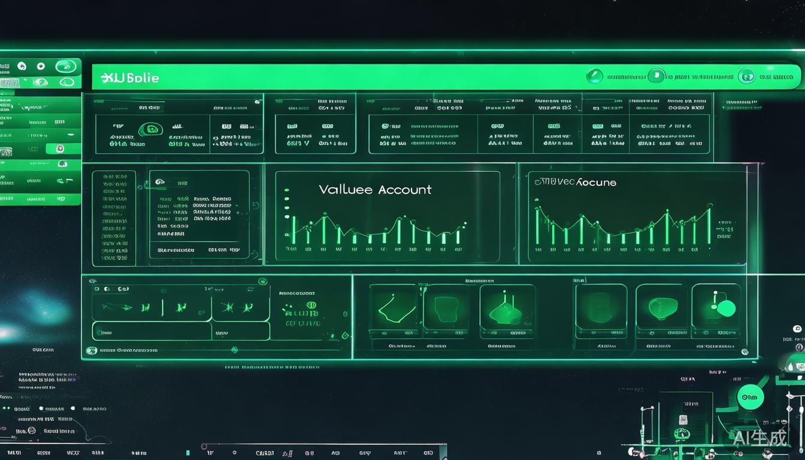The image size is (805, 460).
Task: Toggle the oval switch at top of left sidebar
Action: point(65,66)
